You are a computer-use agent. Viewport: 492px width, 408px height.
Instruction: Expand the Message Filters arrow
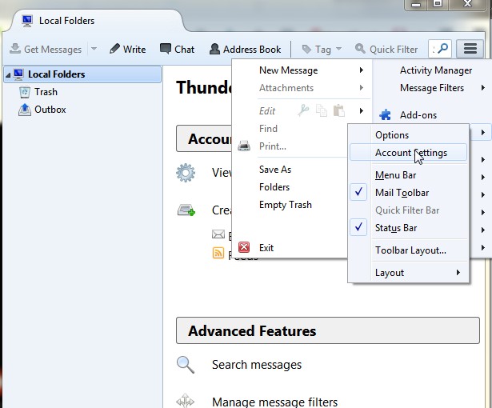coord(483,87)
